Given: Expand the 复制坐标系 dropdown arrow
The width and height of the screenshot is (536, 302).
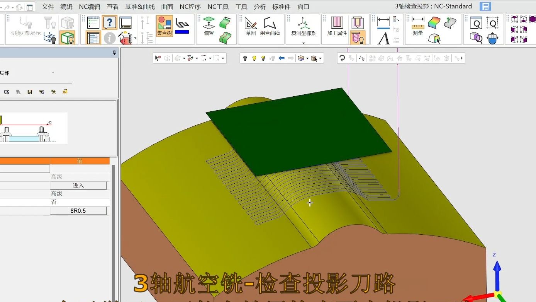Looking at the screenshot, I should pos(304,42).
